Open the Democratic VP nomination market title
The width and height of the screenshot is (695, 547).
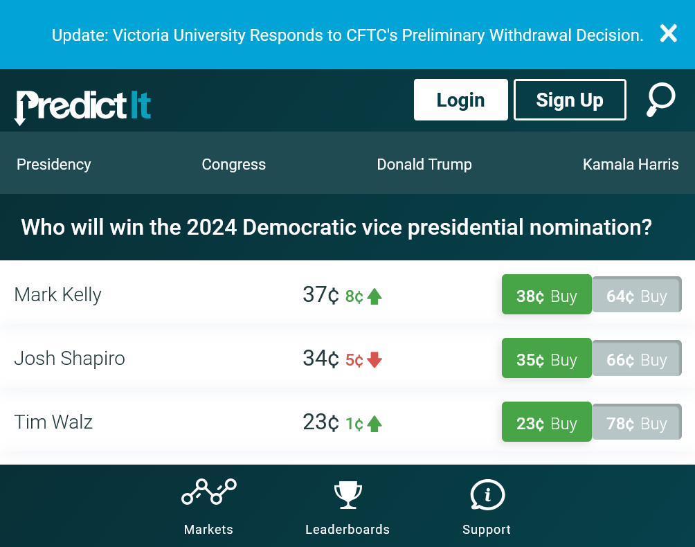[x=336, y=227]
